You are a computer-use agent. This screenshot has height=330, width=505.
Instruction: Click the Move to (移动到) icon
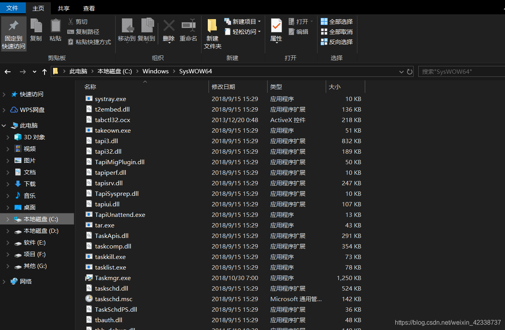pos(128,25)
